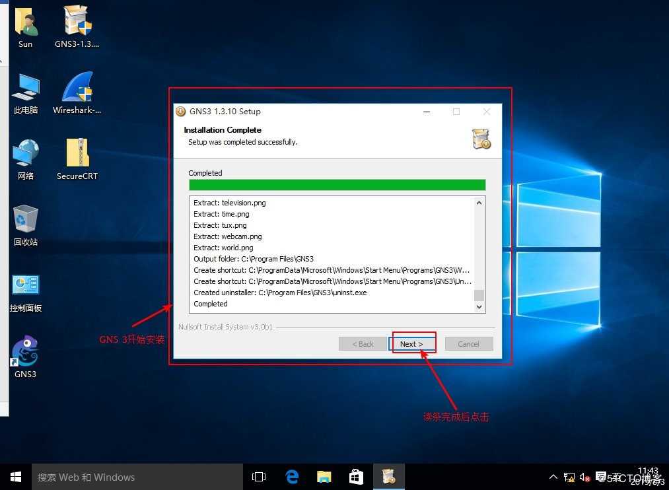Click the installer icon in setup header

[x=481, y=139]
